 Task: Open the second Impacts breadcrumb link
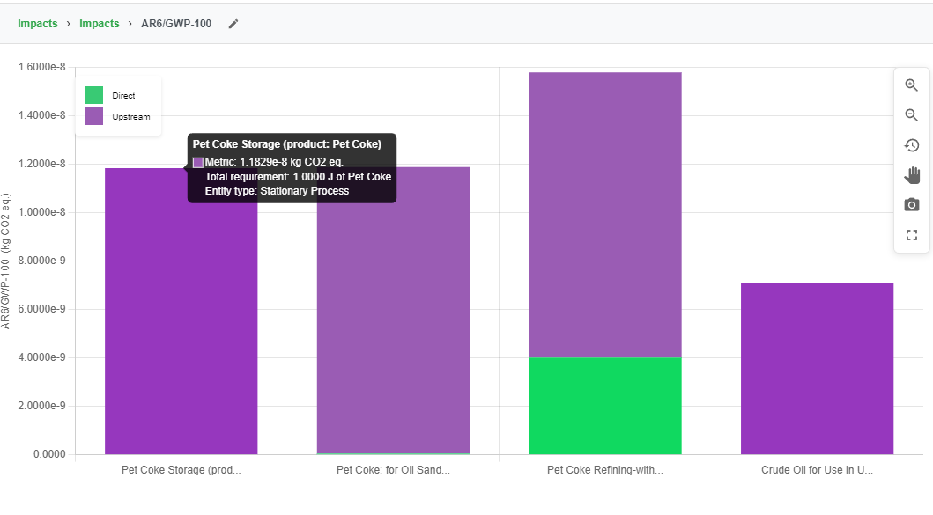[100, 24]
